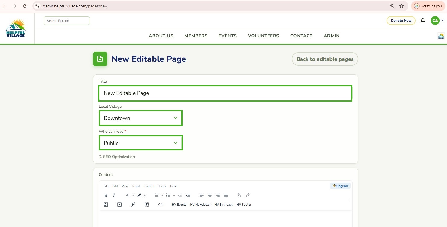Expand the user account menu CA
The height and width of the screenshot is (227, 447).
(x=437, y=20)
